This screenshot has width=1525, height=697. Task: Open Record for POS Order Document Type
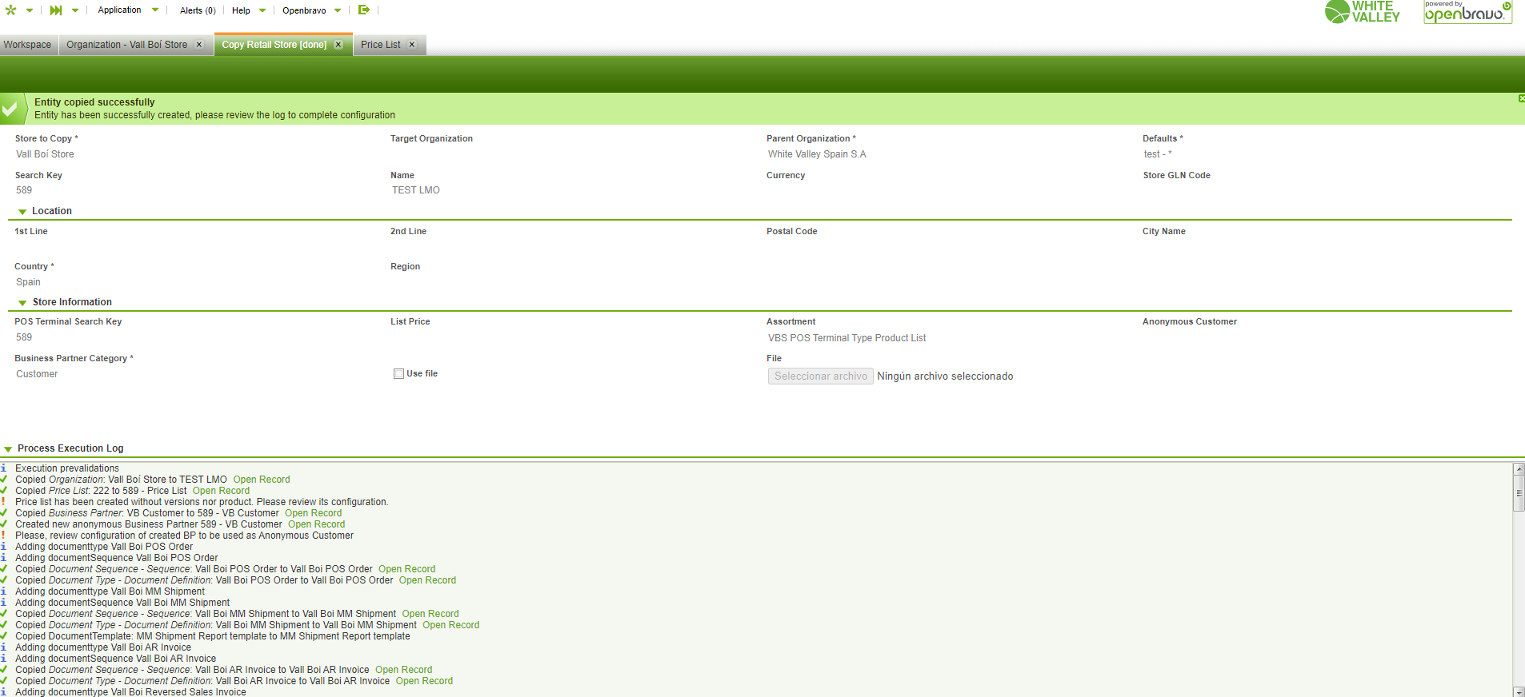click(428, 580)
